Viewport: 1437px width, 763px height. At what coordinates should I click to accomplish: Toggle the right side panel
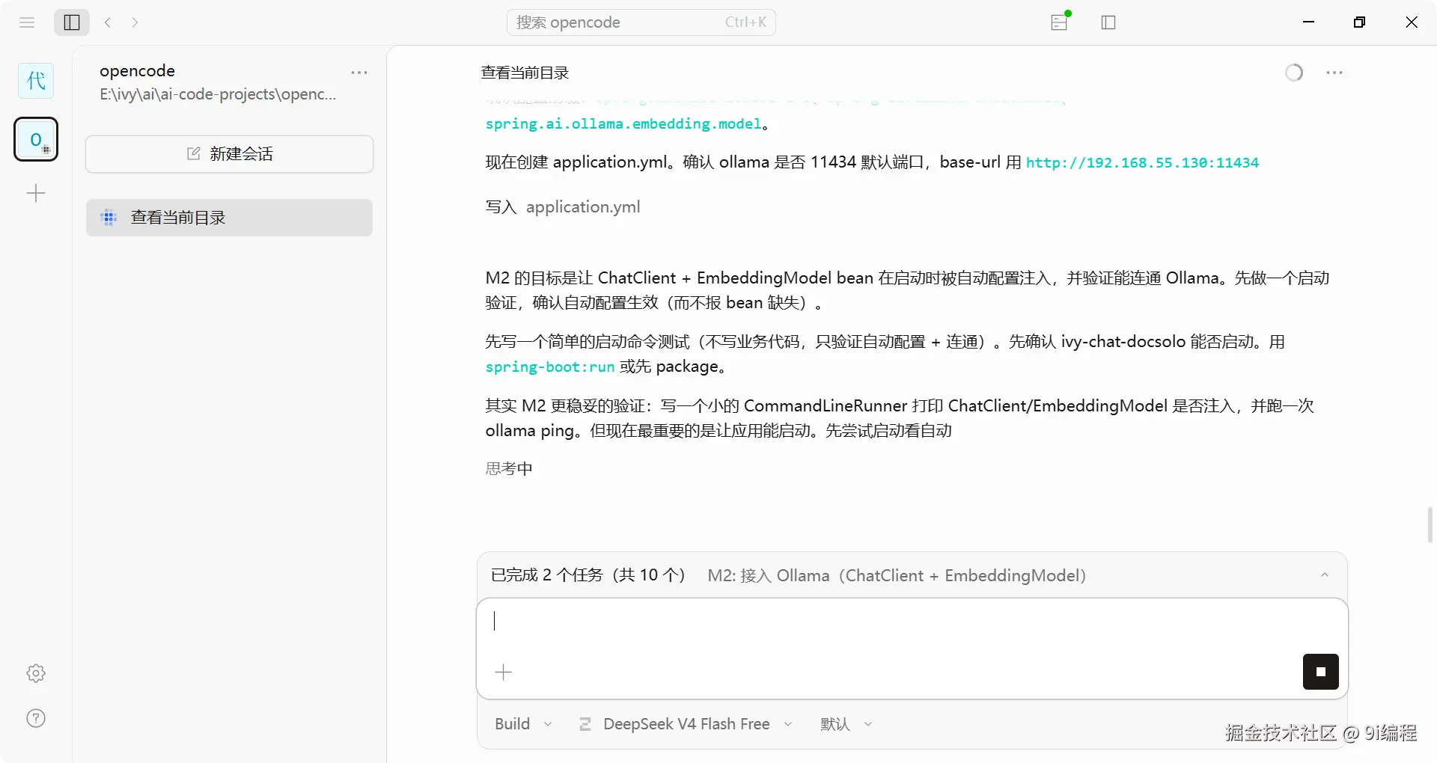pos(1108,22)
